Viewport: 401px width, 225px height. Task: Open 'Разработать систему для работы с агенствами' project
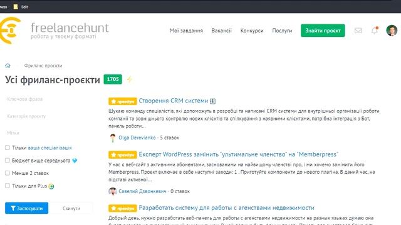click(226, 208)
